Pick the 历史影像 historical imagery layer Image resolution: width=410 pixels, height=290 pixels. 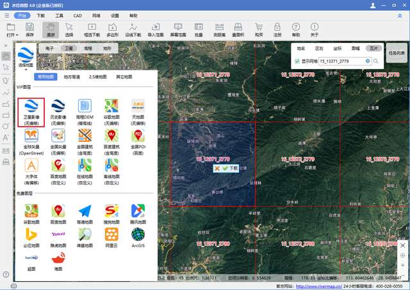58,111
